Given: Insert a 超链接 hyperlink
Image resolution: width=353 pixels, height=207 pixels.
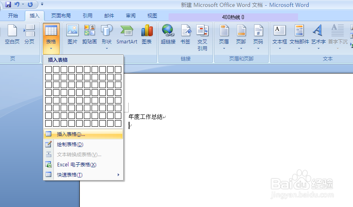Looking at the screenshot, I should 168,34.
